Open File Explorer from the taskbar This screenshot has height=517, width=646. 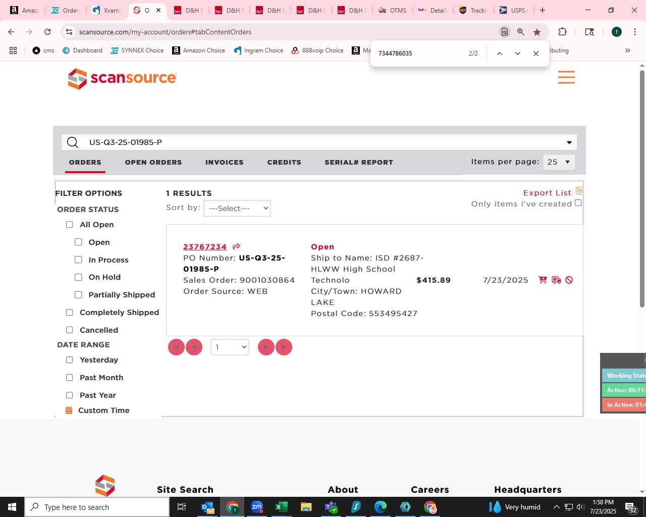tap(306, 507)
